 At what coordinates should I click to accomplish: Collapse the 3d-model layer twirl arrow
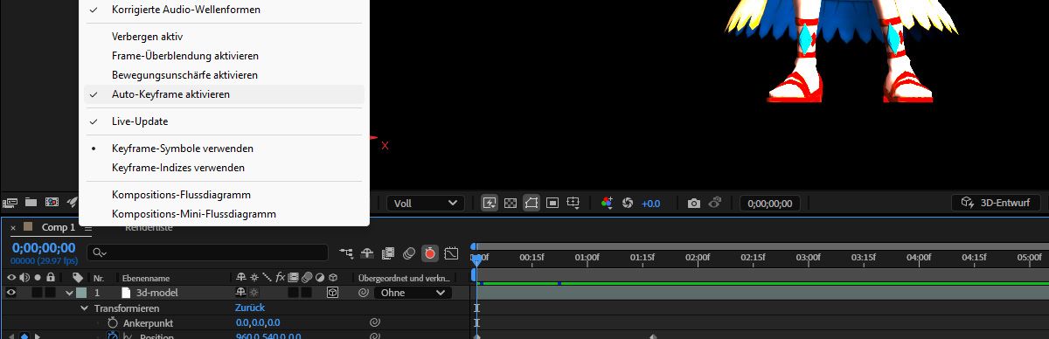pos(70,294)
